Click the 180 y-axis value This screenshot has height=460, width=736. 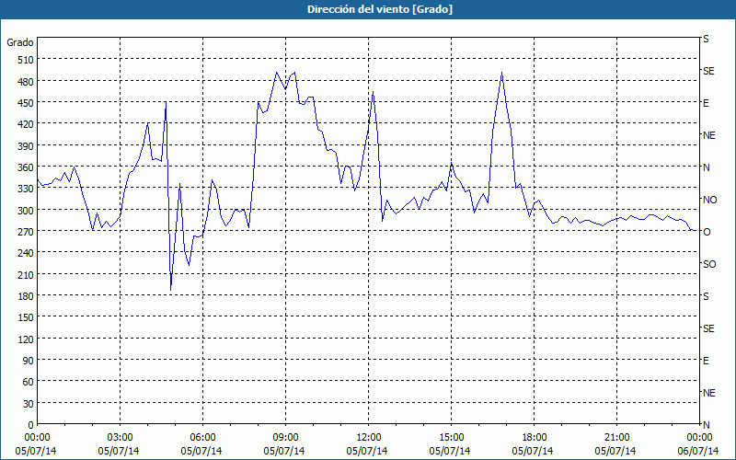pos(26,296)
